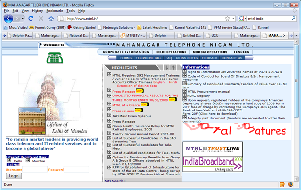Open the UNAUDITED FINANCIAL RESULTS link

pyautogui.click(x=145, y=98)
